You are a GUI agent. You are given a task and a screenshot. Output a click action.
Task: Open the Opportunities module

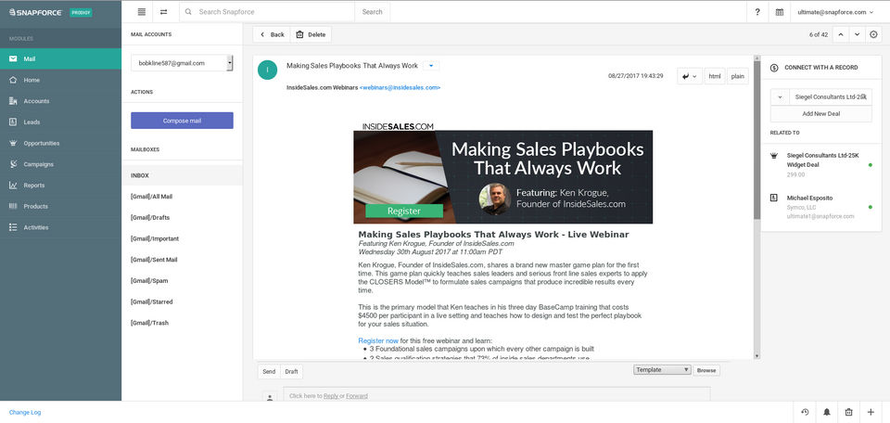61,143
